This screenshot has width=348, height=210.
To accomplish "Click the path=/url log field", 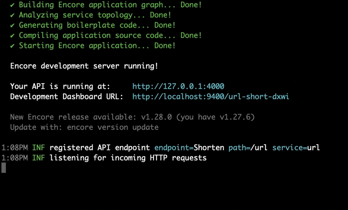I will click(248, 148).
